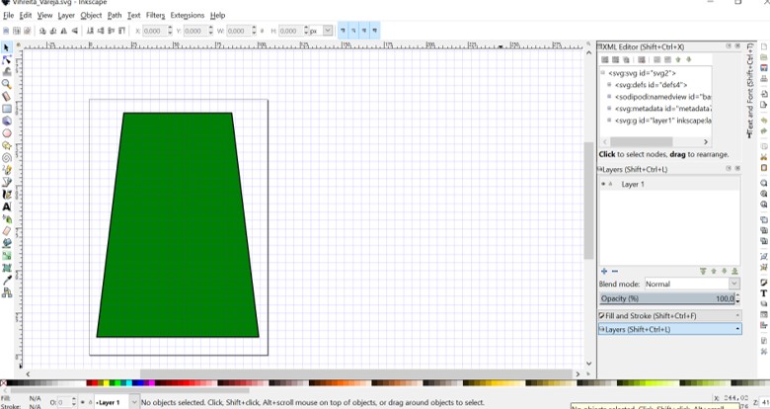Expand the svg:svg root node

tap(602, 73)
